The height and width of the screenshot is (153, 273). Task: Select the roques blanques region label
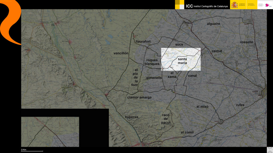pos(152,62)
